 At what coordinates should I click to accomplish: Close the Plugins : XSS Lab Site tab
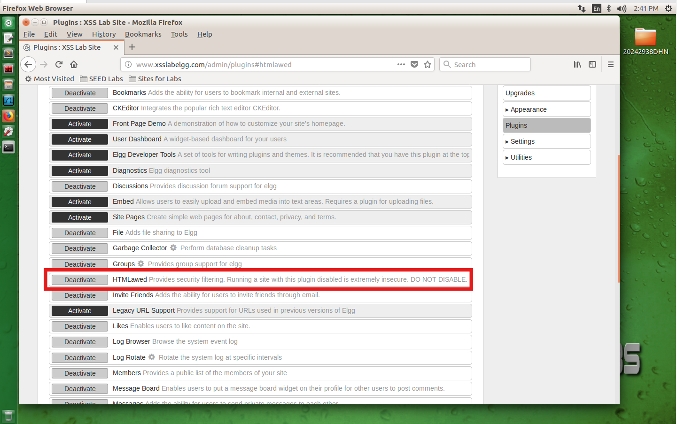point(116,47)
